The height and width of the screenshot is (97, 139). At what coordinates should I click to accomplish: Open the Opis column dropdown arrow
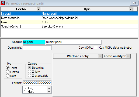coord(131,9)
